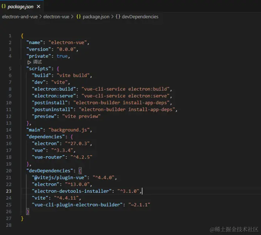This screenshot has height=235, width=261.
Task: Click the "electron:build" script key
Action: coord(54,89)
